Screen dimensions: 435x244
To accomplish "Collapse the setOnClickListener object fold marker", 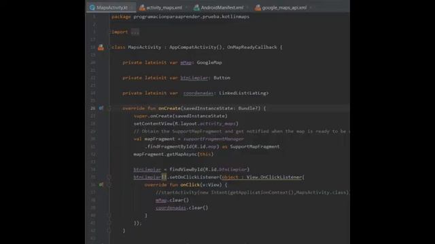I will (109, 177).
